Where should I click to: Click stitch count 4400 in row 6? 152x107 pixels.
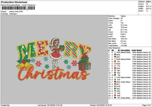pyautogui.click(x=118, y=64)
